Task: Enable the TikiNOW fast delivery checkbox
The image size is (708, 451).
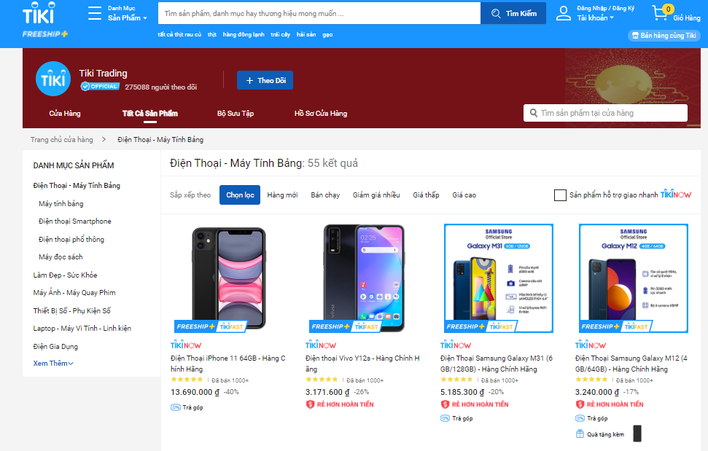Action: (x=560, y=195)
